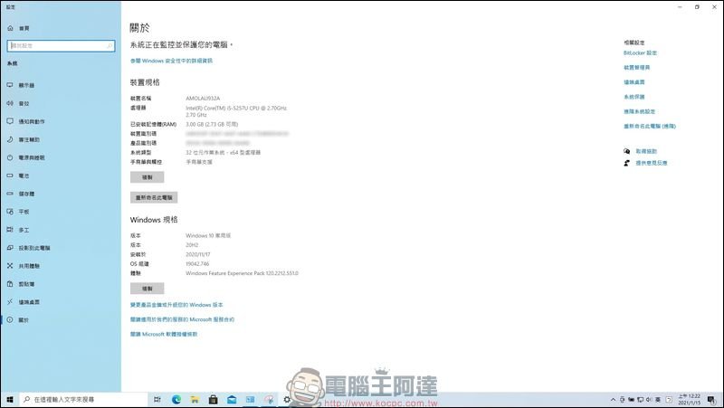This screenshot has height=408, width=724.
Task: Click the Intel Core i5-5257U processor text
Action: [236, 111]
